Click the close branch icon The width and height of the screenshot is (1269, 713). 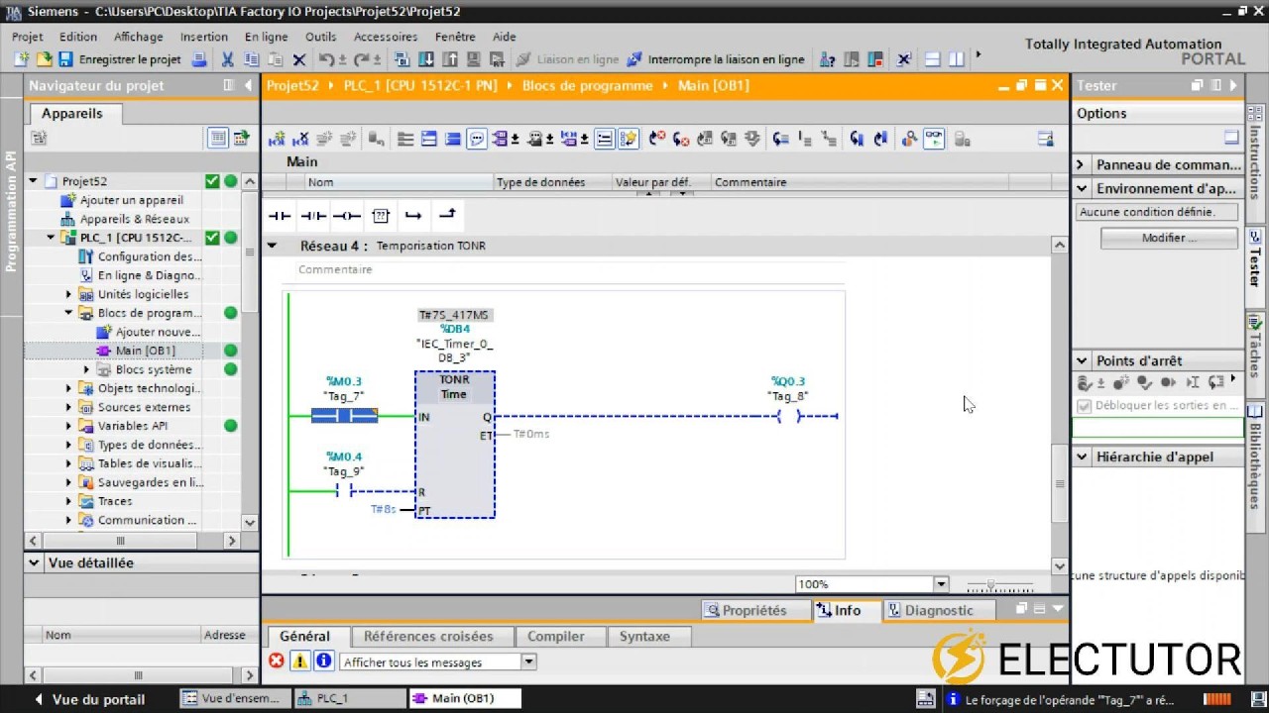pyautogui.click(x=447, y=215)
